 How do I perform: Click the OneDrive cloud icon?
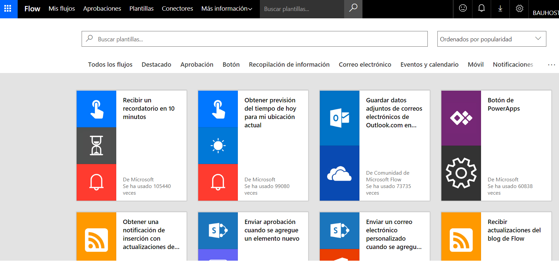[x=340, y=173]
